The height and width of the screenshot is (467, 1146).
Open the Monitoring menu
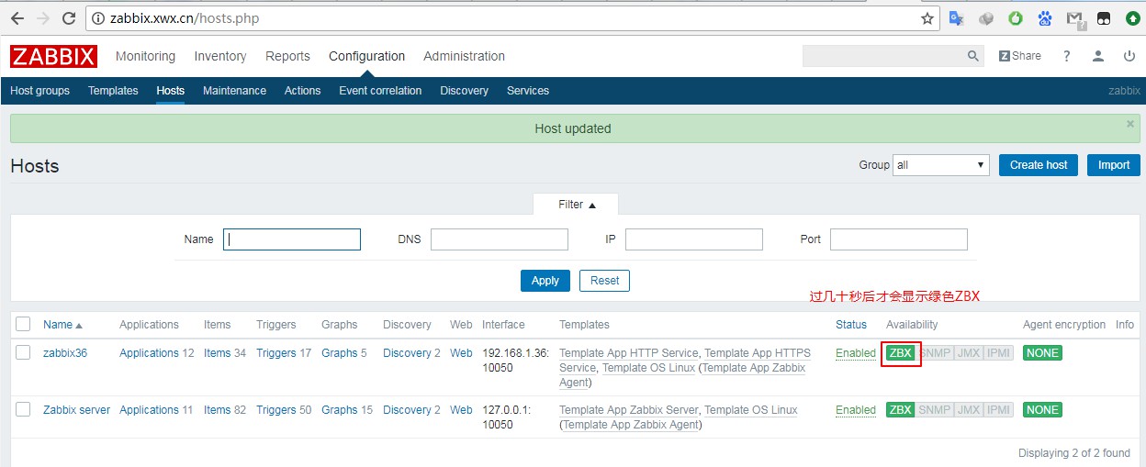coord(145,56)
